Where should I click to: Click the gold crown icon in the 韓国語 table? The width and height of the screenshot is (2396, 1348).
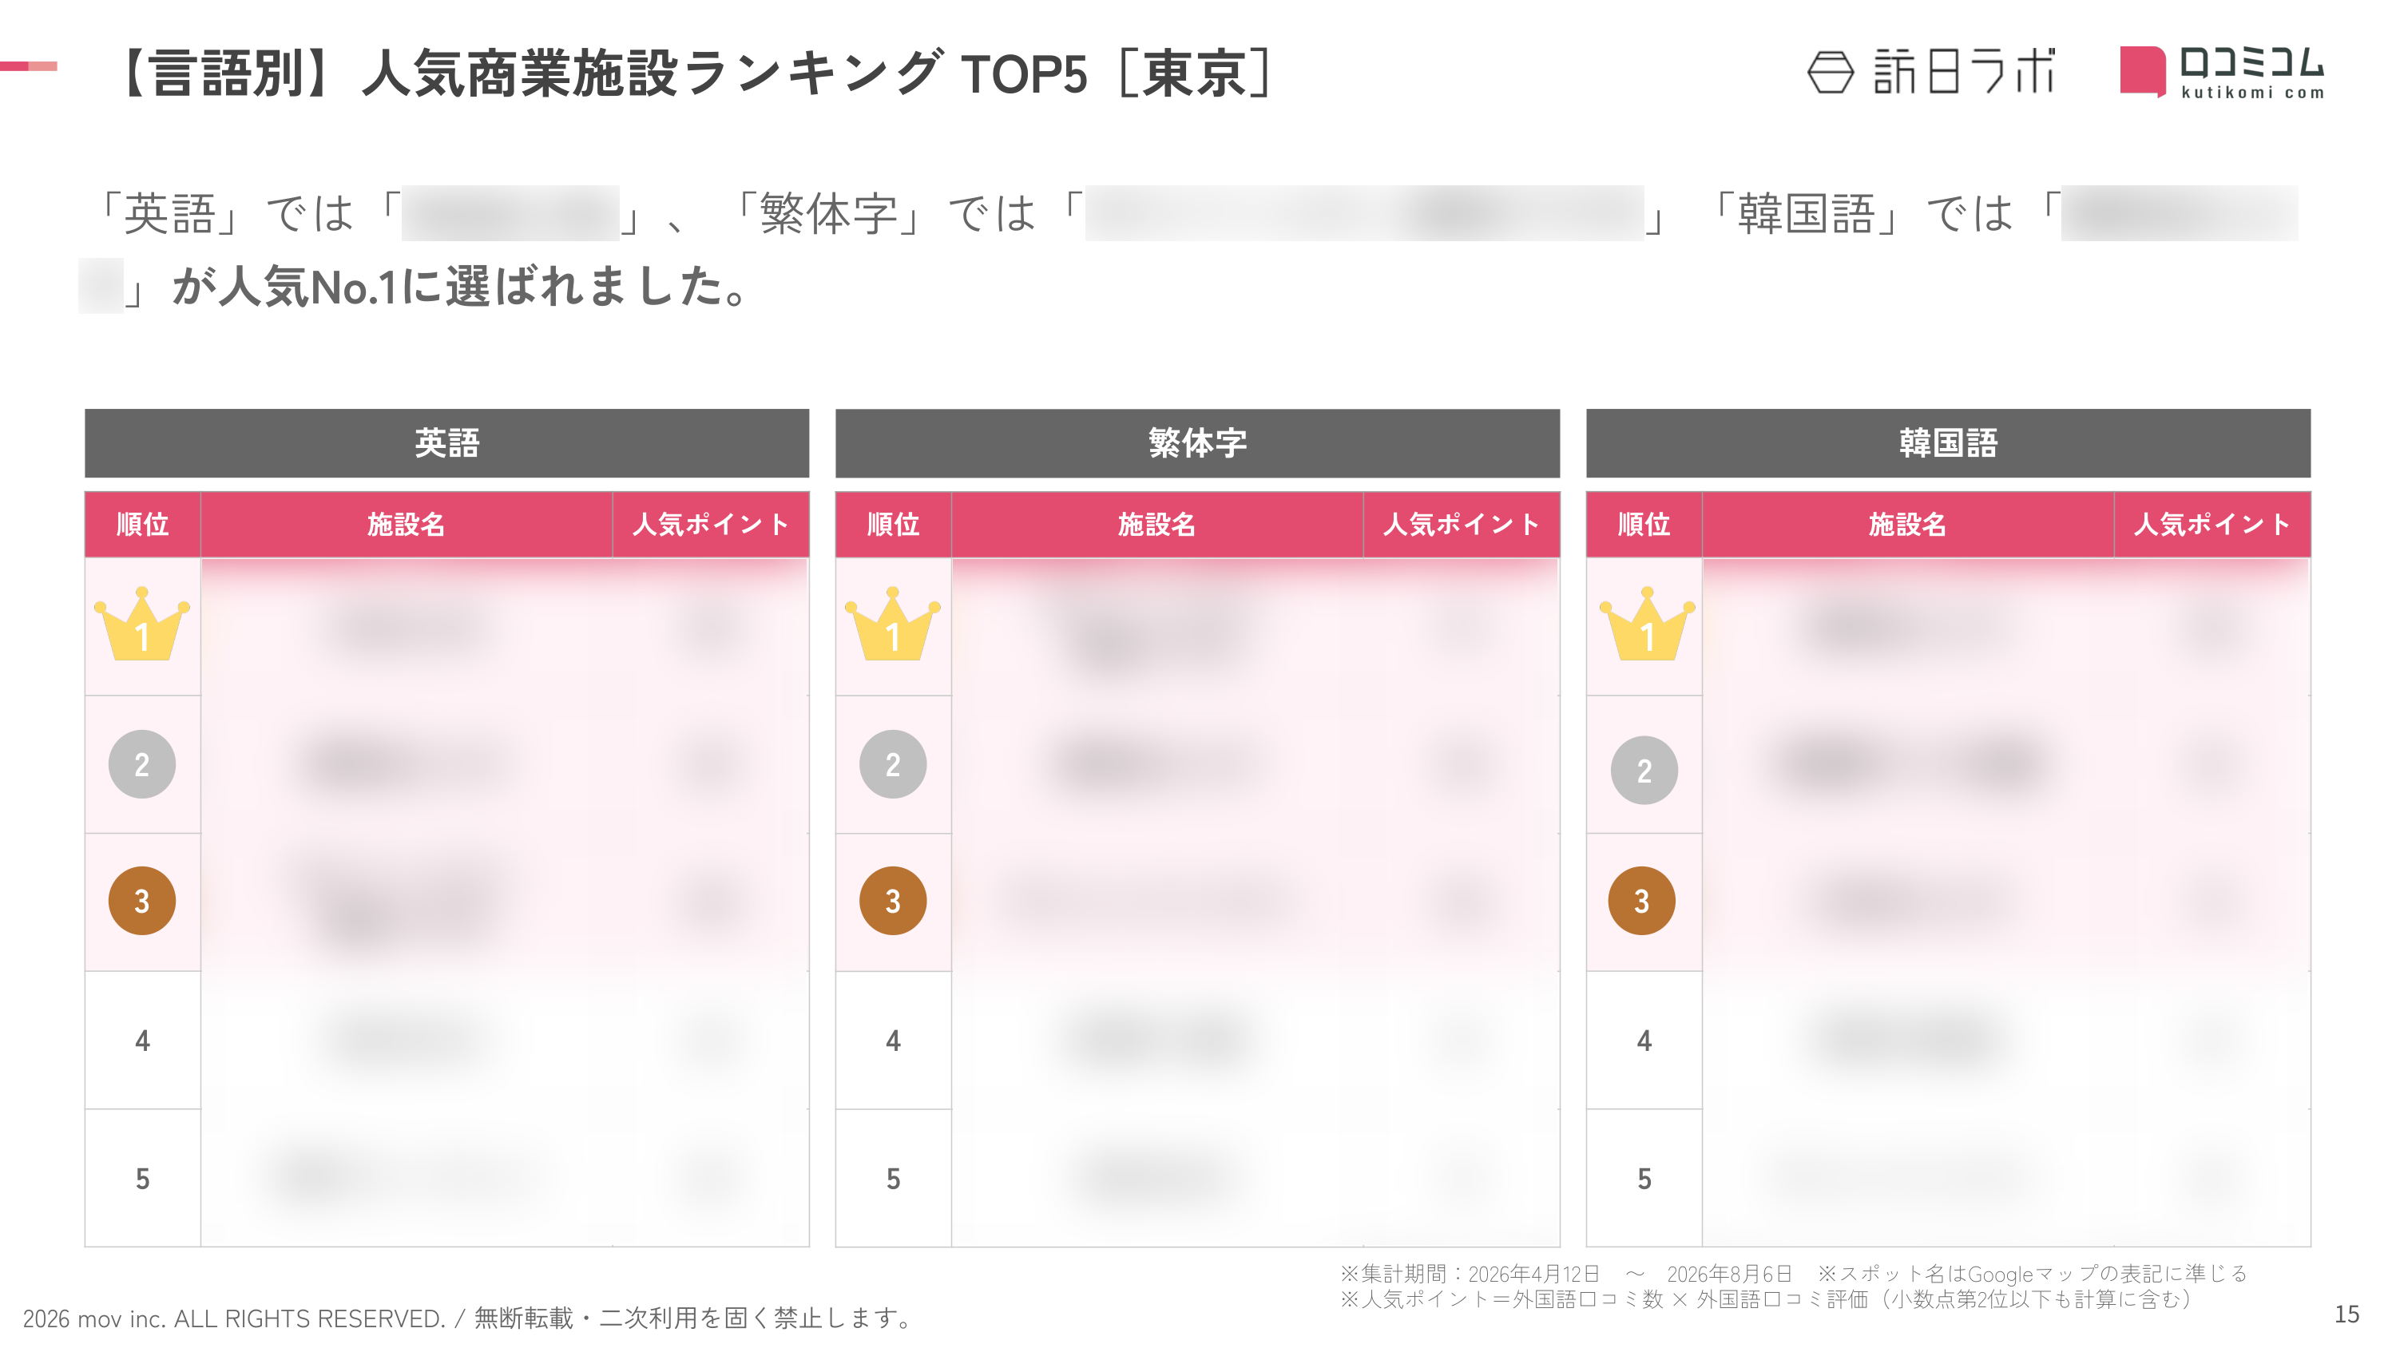pyautogui.click(x=1647, y=624)
